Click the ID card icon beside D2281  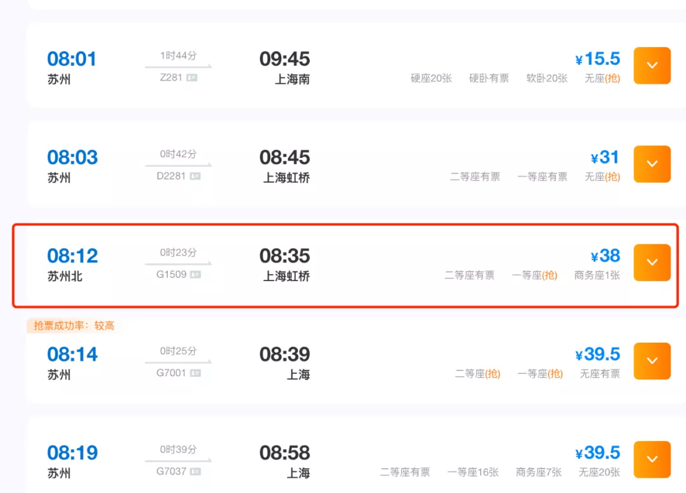coord(195,176)
